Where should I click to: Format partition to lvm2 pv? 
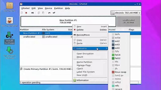(119, 75)
